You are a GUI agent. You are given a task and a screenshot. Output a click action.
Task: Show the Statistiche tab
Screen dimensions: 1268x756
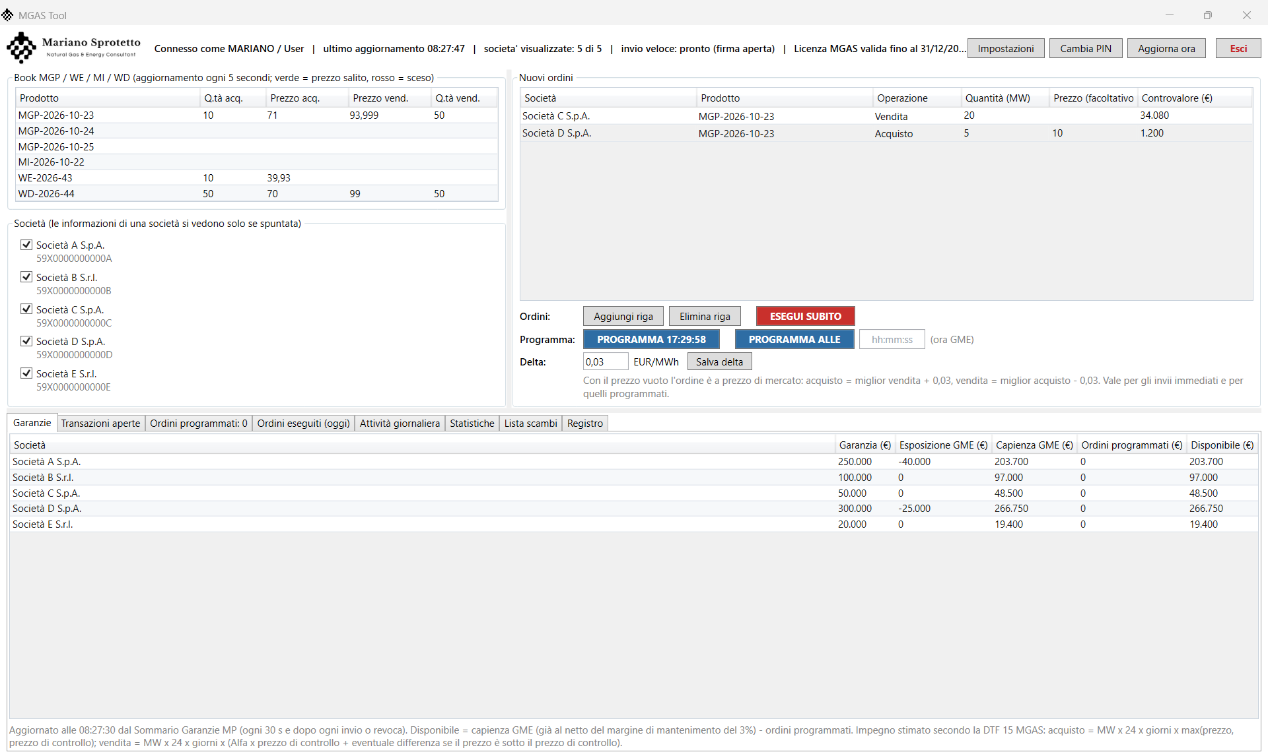coord(472,424)
